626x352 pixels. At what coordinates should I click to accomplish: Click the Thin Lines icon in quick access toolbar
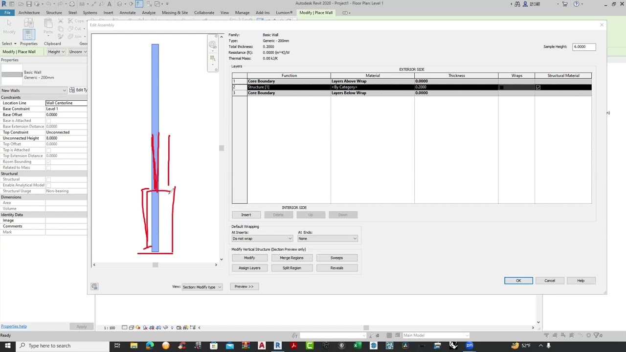pos(139,4)
